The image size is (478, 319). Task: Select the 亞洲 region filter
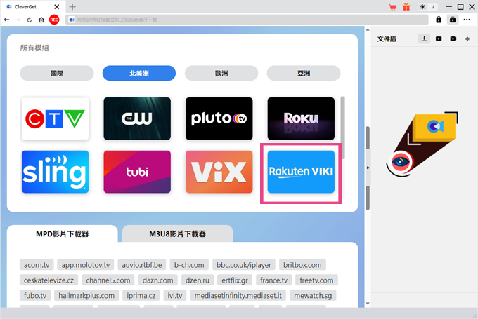coord(304,74)
